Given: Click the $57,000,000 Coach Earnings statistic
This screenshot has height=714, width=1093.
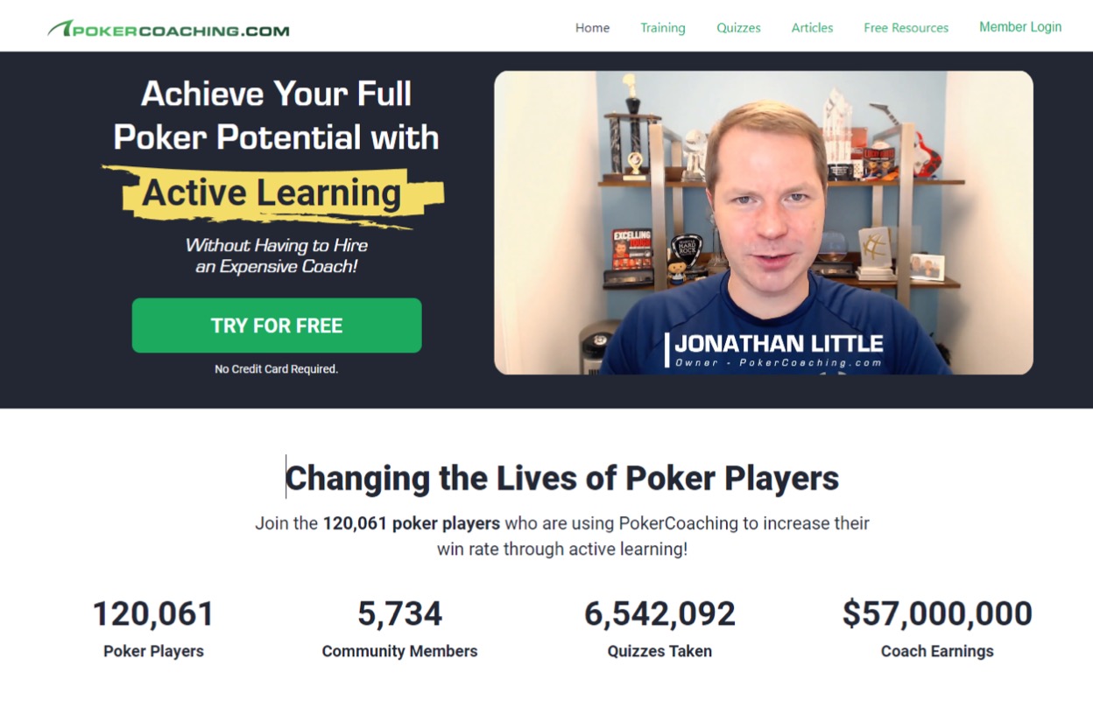Looking at the screenshot, I should pos(937,613).
